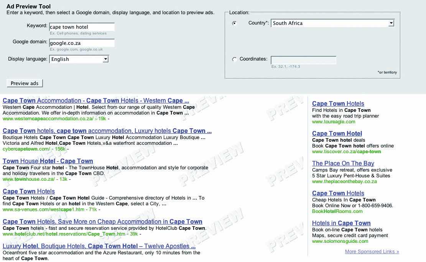Click the Keyword input field
Screen dimensions: 426x262
pyautogui.click(x=82, y=27)
